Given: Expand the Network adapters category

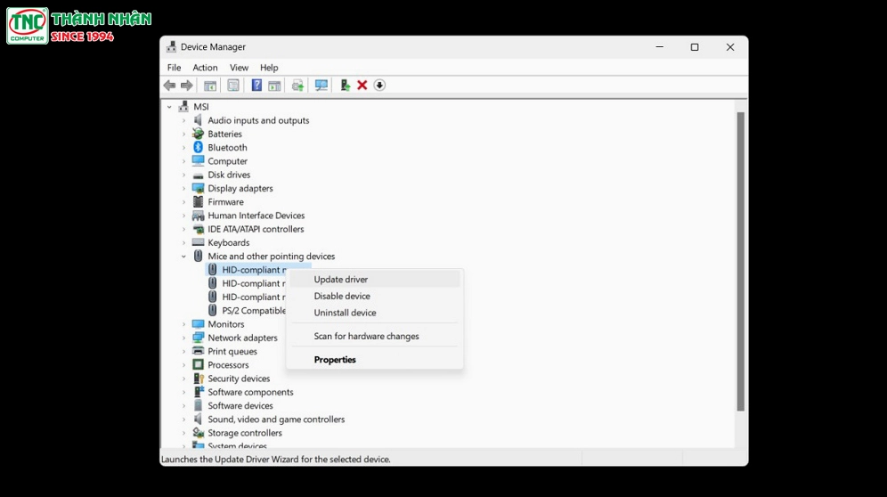Looking at the screenshot, I should [x=184, y=338].
